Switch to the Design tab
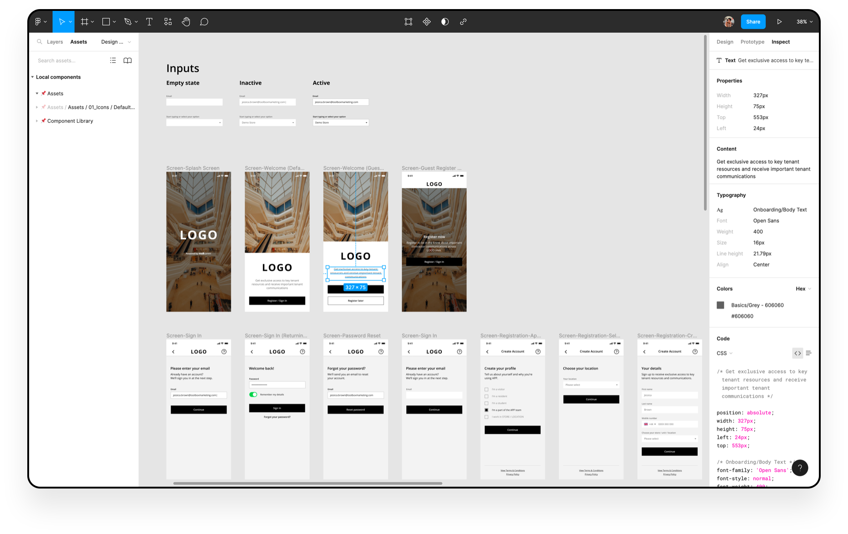Screen dimensions: 848x534 [725, 42]
